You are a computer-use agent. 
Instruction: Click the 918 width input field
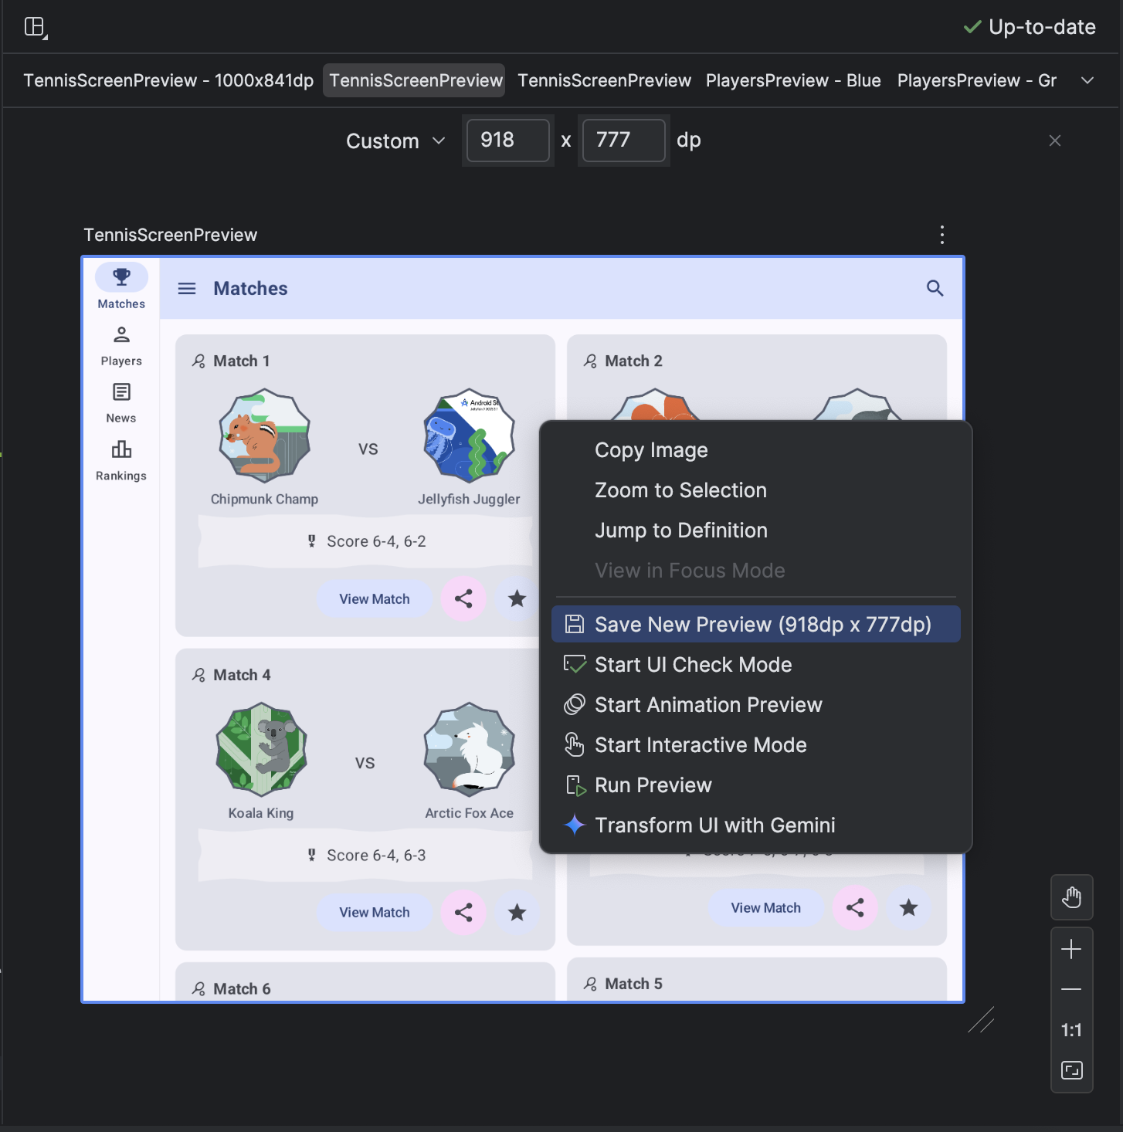pos(507,141)
